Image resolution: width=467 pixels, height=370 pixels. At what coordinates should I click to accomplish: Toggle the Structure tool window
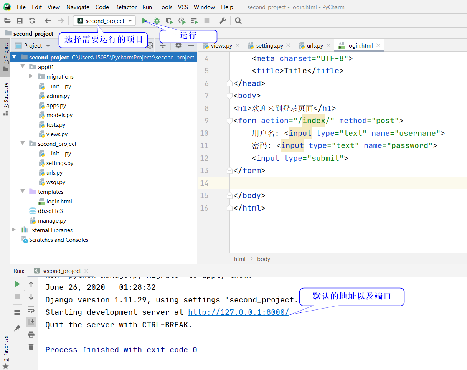click(x=5, y=99)
